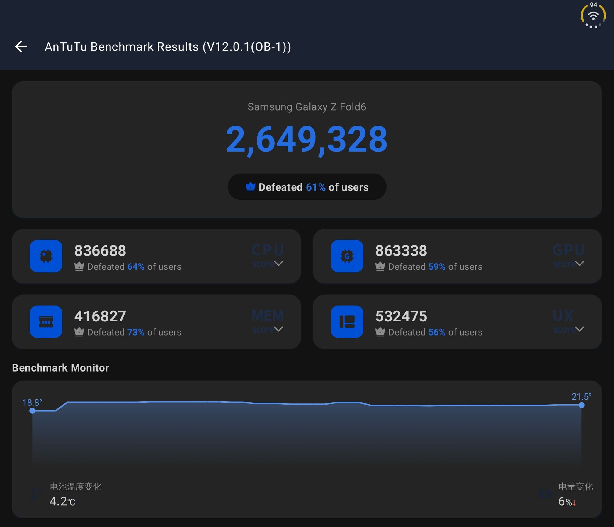Tap the crown icon beside Defeated 56%
This screenshot has height=527, width=614.
click(380, 332)
